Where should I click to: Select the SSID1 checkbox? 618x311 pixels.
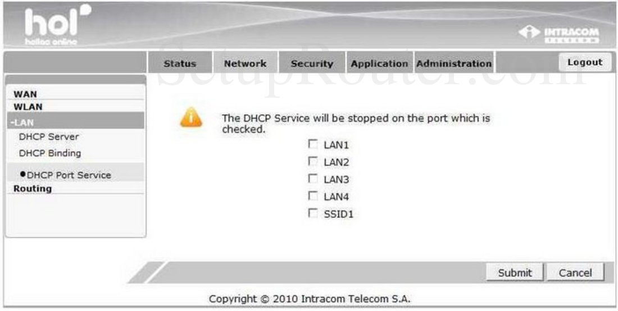(x=313, y=213)
